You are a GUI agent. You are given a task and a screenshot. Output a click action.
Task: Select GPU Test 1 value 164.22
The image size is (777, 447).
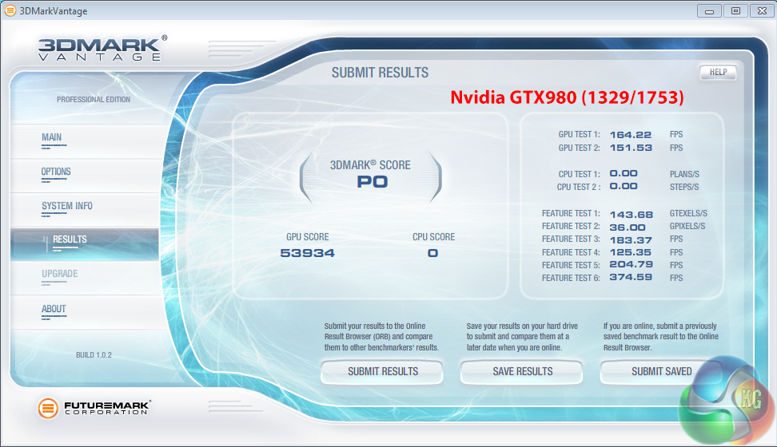(x=631, y=135)
